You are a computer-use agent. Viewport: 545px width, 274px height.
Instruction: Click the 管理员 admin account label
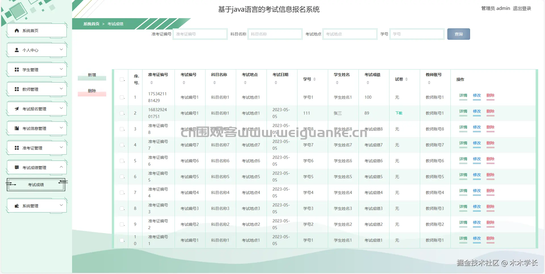point(496,9)
